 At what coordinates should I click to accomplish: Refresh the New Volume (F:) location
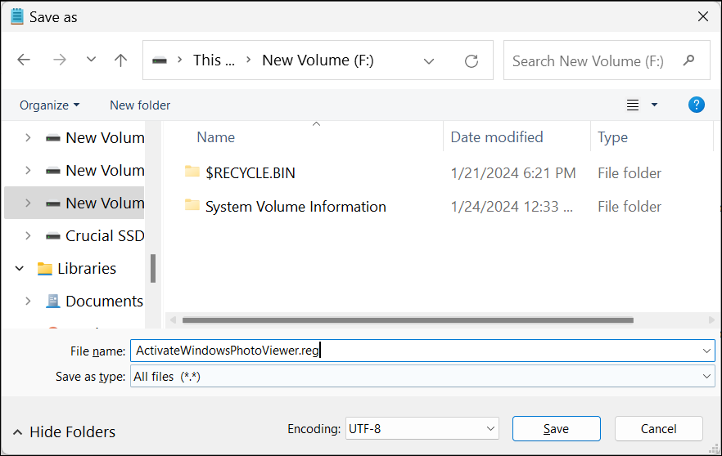(x=471, y=60)
